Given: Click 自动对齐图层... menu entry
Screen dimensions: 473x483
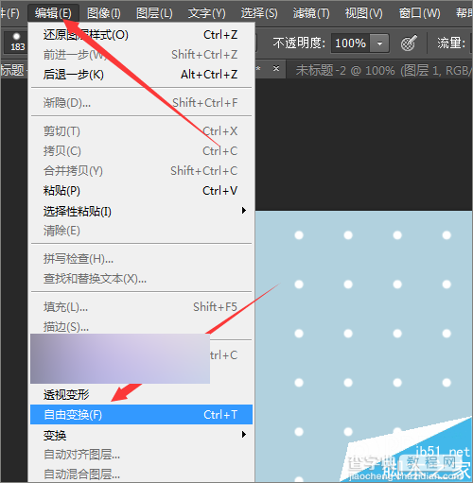Looking at the screenshot, I should [141, 455].
